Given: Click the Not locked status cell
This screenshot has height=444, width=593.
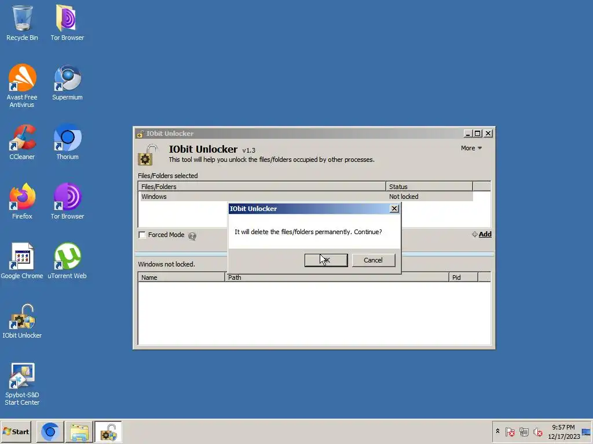Looking at the screenshot, I should point(404,197).
